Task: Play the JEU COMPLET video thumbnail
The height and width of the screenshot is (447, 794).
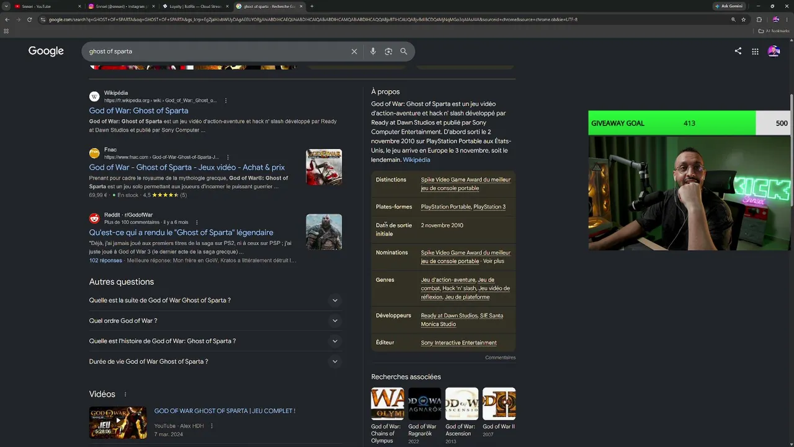Action: pos(118,422)
